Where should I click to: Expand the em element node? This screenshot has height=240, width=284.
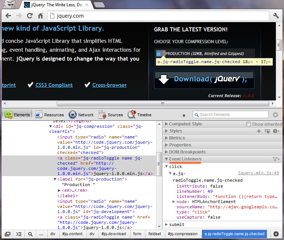59,191
